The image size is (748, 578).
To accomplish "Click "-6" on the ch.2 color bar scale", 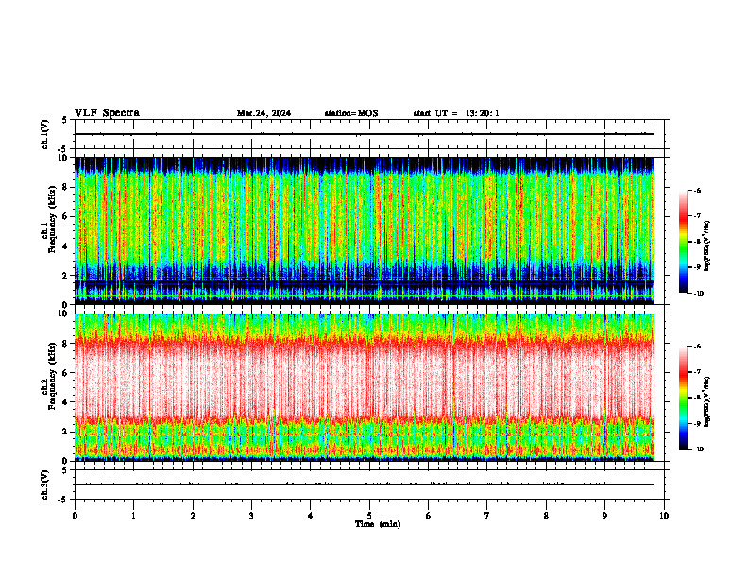I will pyautogui.click(x=697, y=347).
